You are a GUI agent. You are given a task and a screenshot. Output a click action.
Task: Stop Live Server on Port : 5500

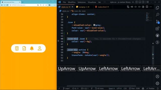(134, 88)
